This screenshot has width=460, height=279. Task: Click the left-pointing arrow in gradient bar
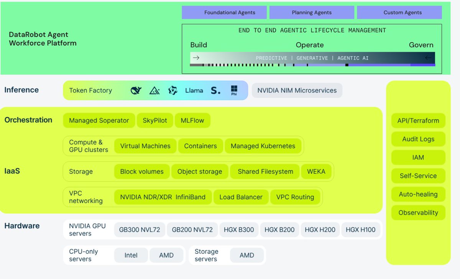point(428,58)
